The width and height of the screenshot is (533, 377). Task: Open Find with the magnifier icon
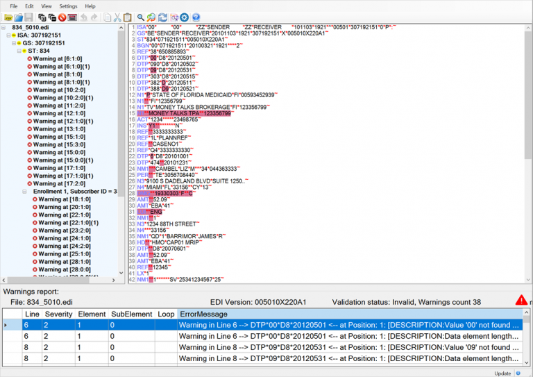(141, 17)
